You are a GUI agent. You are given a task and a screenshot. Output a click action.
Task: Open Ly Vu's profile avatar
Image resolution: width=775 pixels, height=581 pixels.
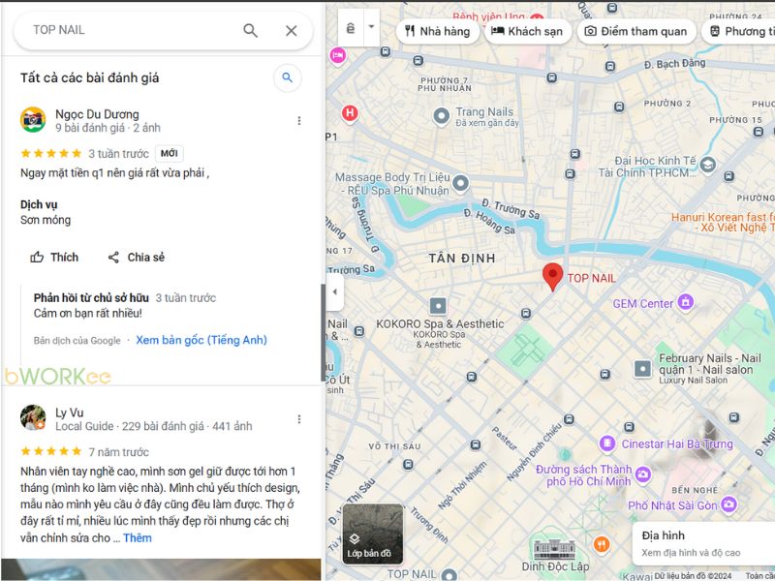tap(33, 417)
